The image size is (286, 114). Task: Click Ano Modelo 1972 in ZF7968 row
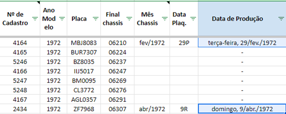click(x=53, y=109)
